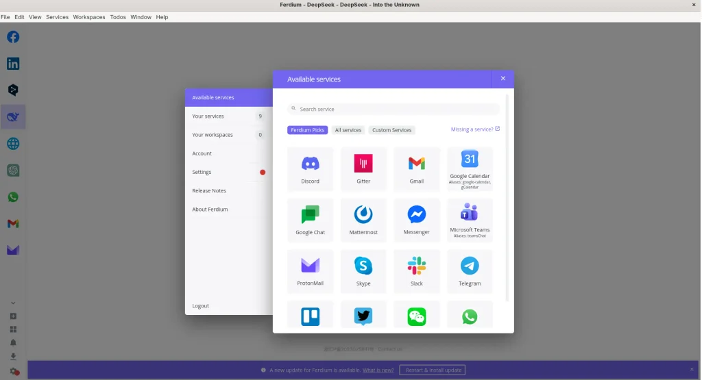This screenshot has height=380, width=702.
Task: Add the Messenger service
Action: pos(416,220)
